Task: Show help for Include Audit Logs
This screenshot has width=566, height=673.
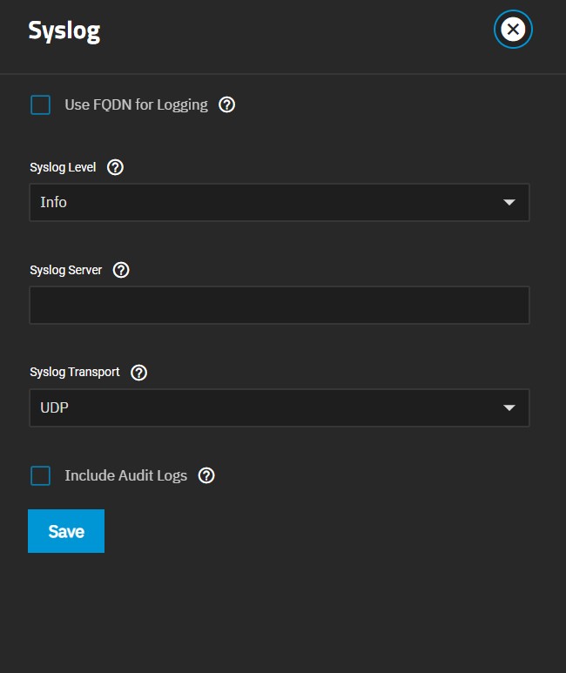Action: point(206,475)
